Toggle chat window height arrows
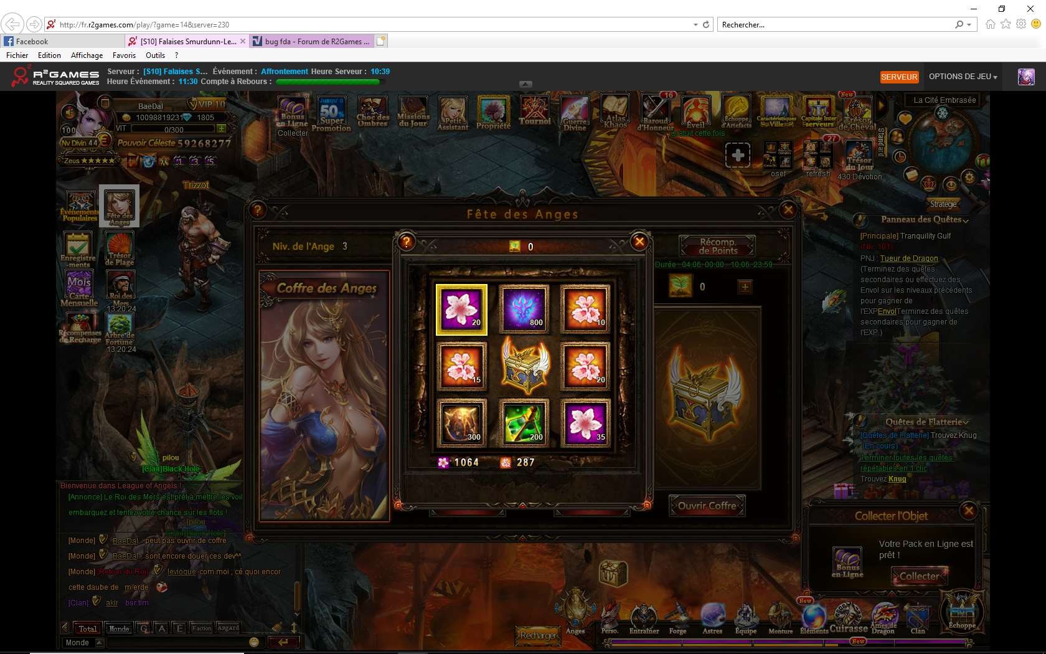Viewport: 1046px width, 654px height. 294,628
